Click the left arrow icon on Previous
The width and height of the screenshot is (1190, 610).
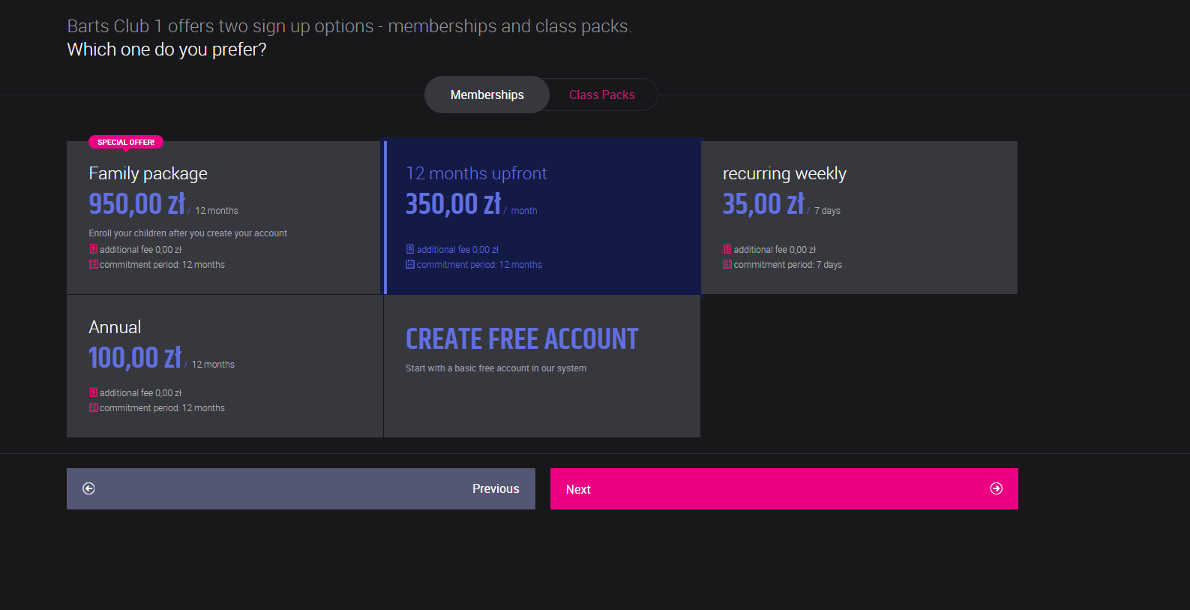88,488
